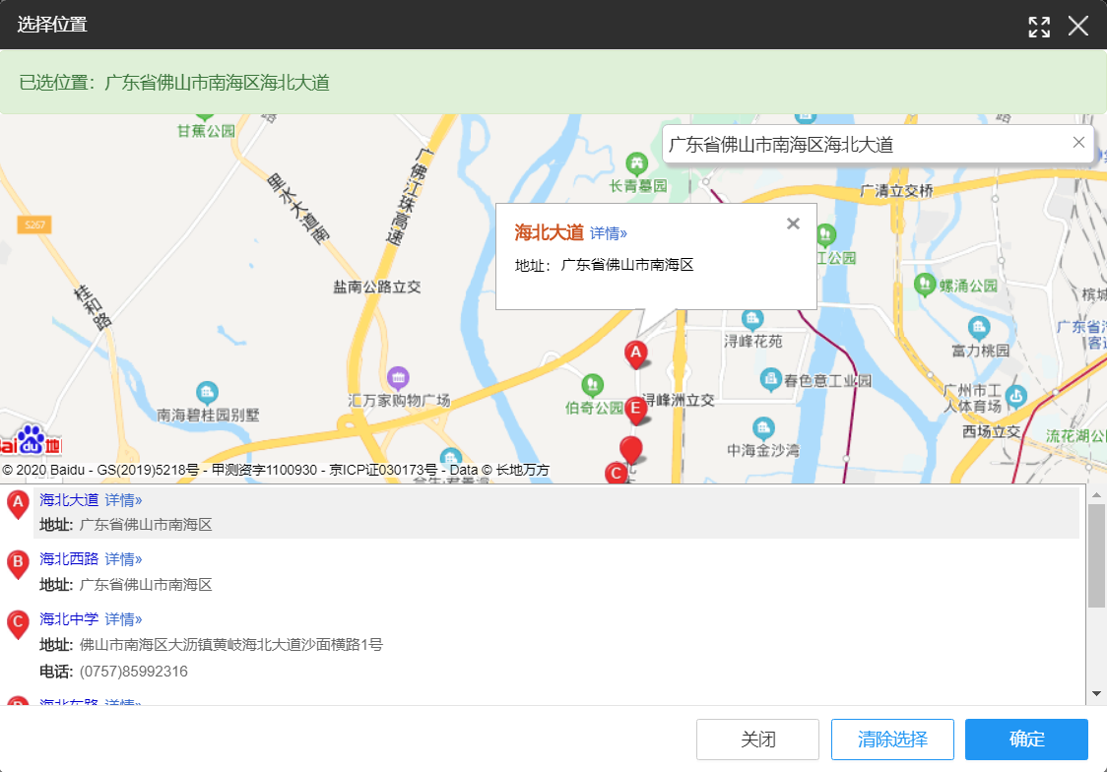
Task: Click 盐南公路立交 label on map
Action: (377, 288)
